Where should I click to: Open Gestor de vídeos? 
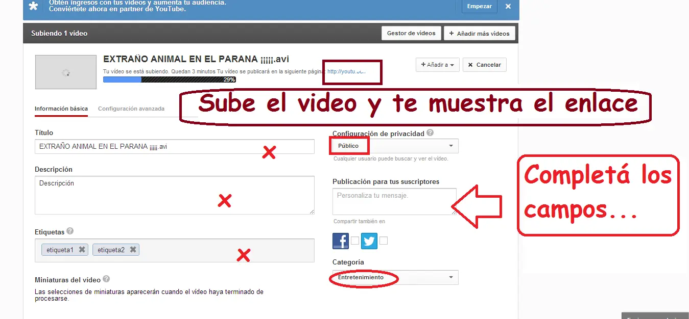(411, 33)
